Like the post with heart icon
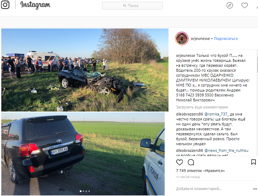 click(180, 162)
